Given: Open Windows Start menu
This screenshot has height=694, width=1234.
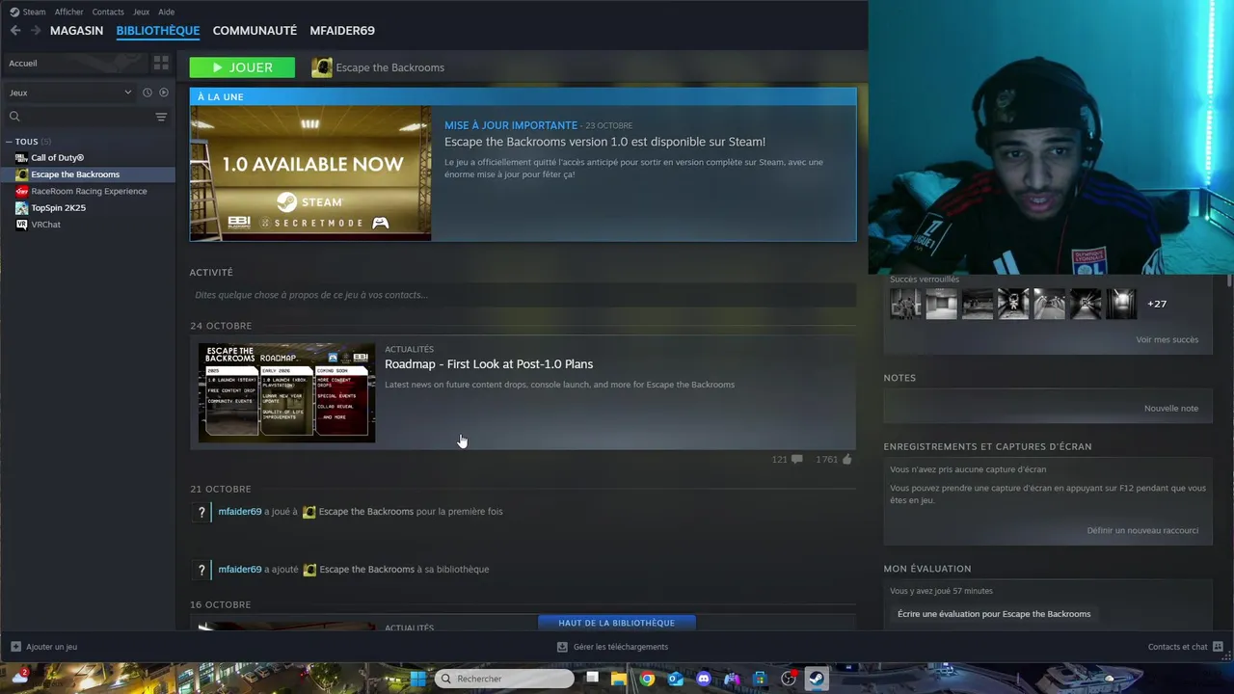Looking at the screenshot, I should tap(417, 679).
